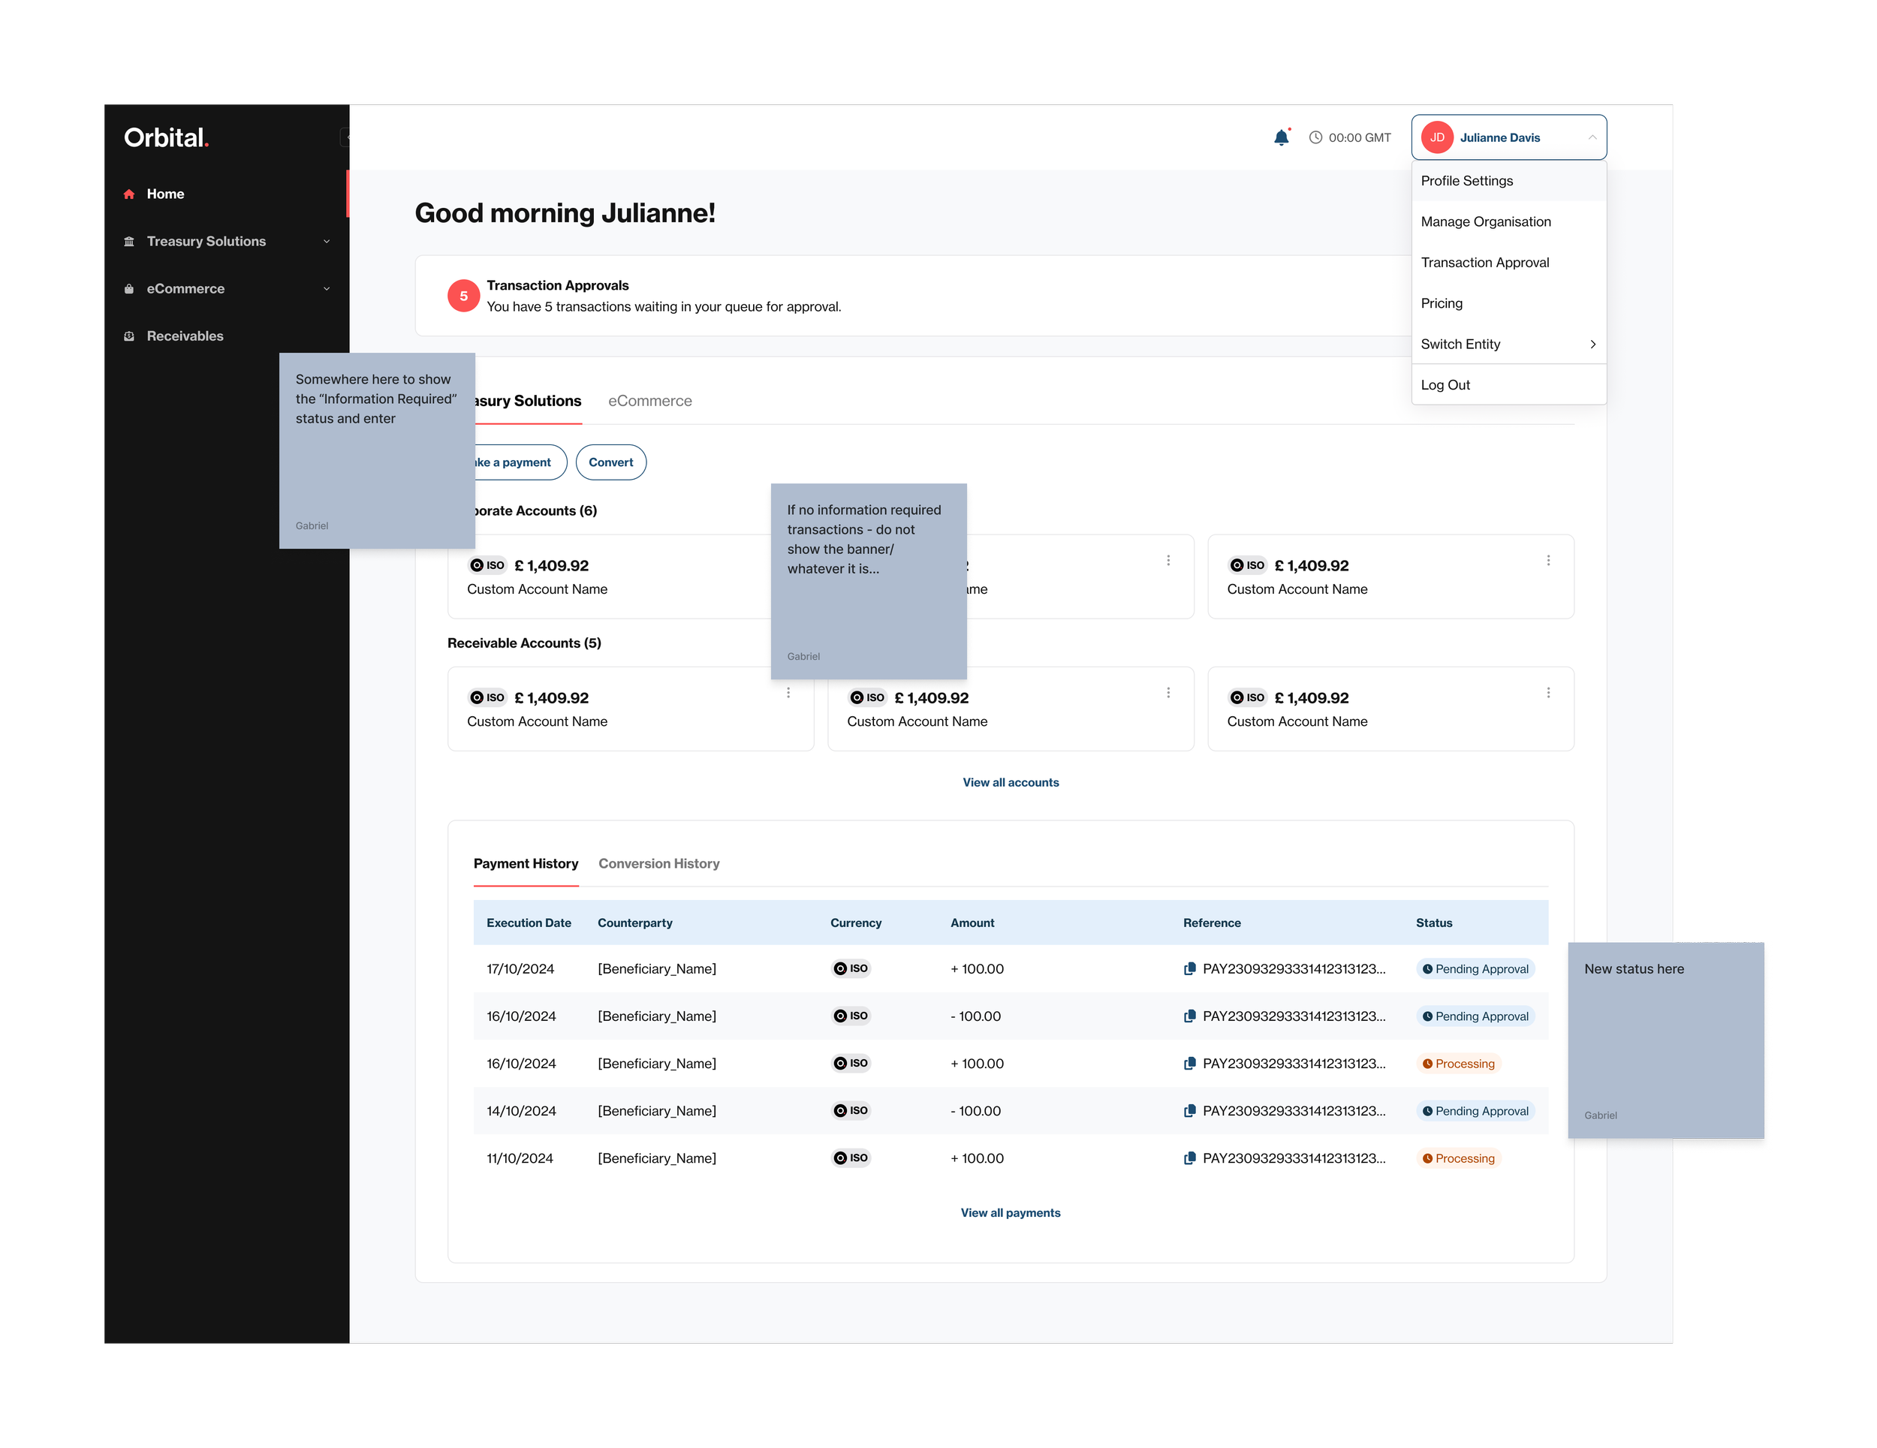Copy reference of 11/10/2024 payment
The width and height of the screenshot is (1877, 1448).
click(1189, 1158)
